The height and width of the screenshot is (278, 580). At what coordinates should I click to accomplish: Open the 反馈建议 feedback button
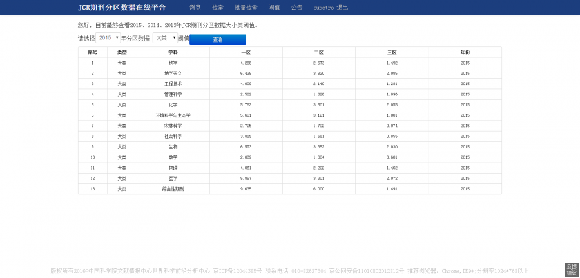[x=572, y=270]
